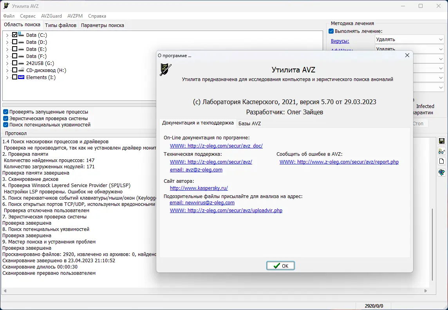Image resolution: width=448 pixels, height=310 pixels.
Task: Click the CD drive (H:) icon
Action: pos(21,70)
